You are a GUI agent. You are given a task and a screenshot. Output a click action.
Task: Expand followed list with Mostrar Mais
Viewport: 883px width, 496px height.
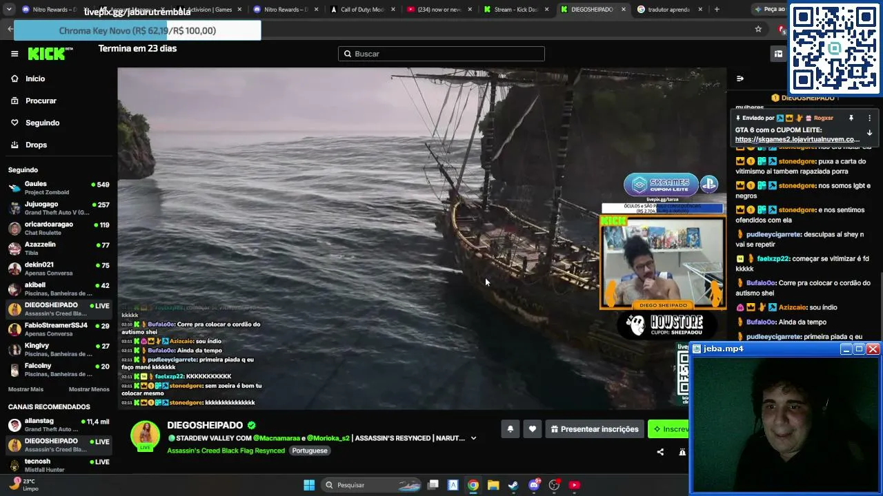tap(26, 389)
